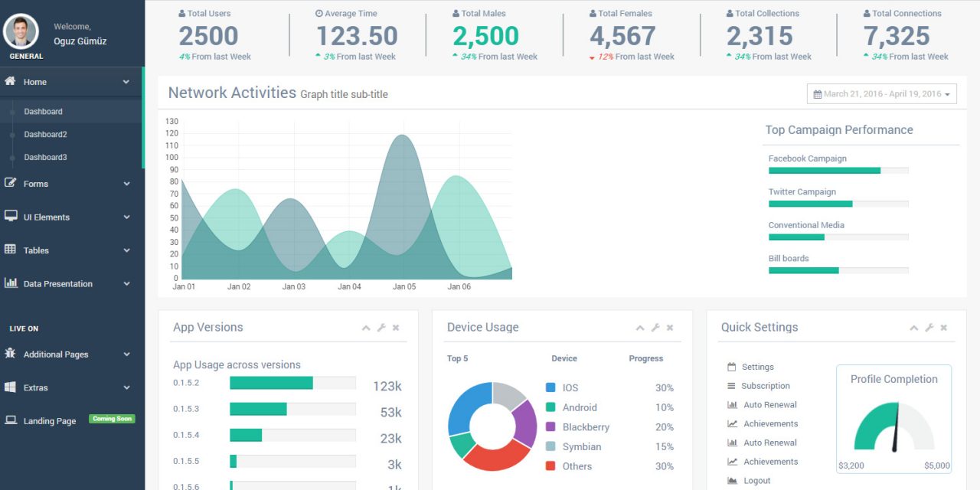Expand the Data Presentation menu chevron
Screen dimensions: 980x490
(126, 283)
